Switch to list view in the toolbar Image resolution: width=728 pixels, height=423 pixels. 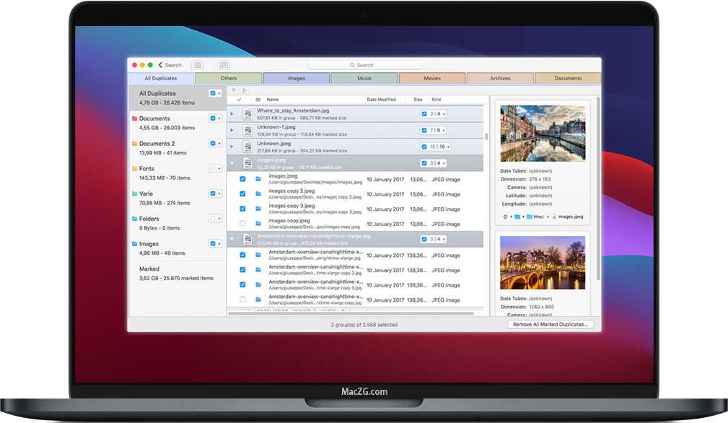tap(197, 65)
